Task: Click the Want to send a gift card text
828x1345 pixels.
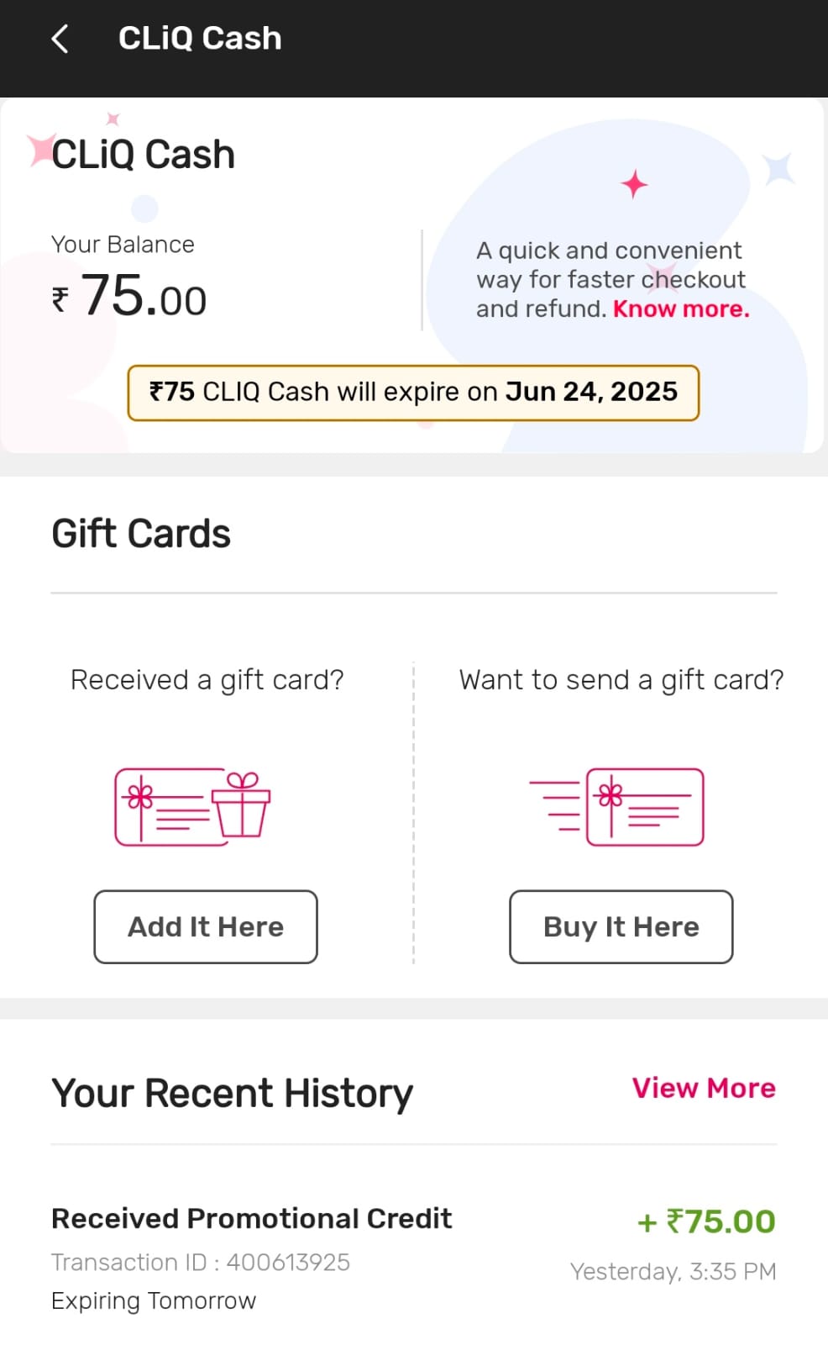Action: tap(621, 679)
